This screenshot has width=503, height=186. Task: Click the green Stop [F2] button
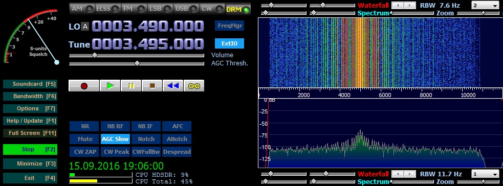tap(30, 150)
